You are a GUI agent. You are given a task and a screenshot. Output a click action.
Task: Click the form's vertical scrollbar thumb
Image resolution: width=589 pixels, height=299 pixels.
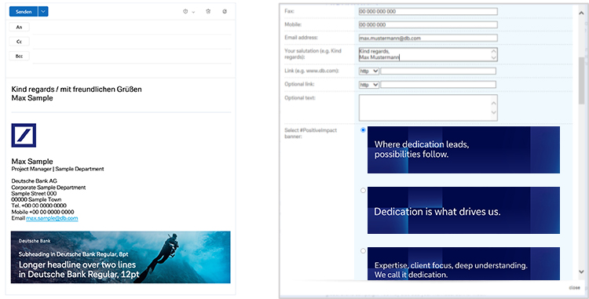[582, 81]
